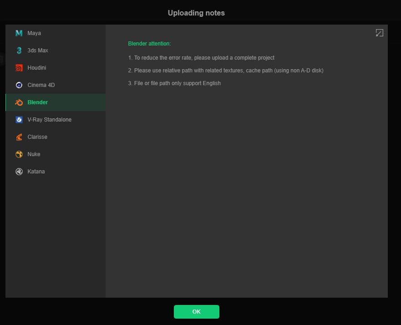This screenshot has height=325, width=401.
Task: Confirm the uploading notes dialog
Action: pyautogui.click(x=196, y=311)
